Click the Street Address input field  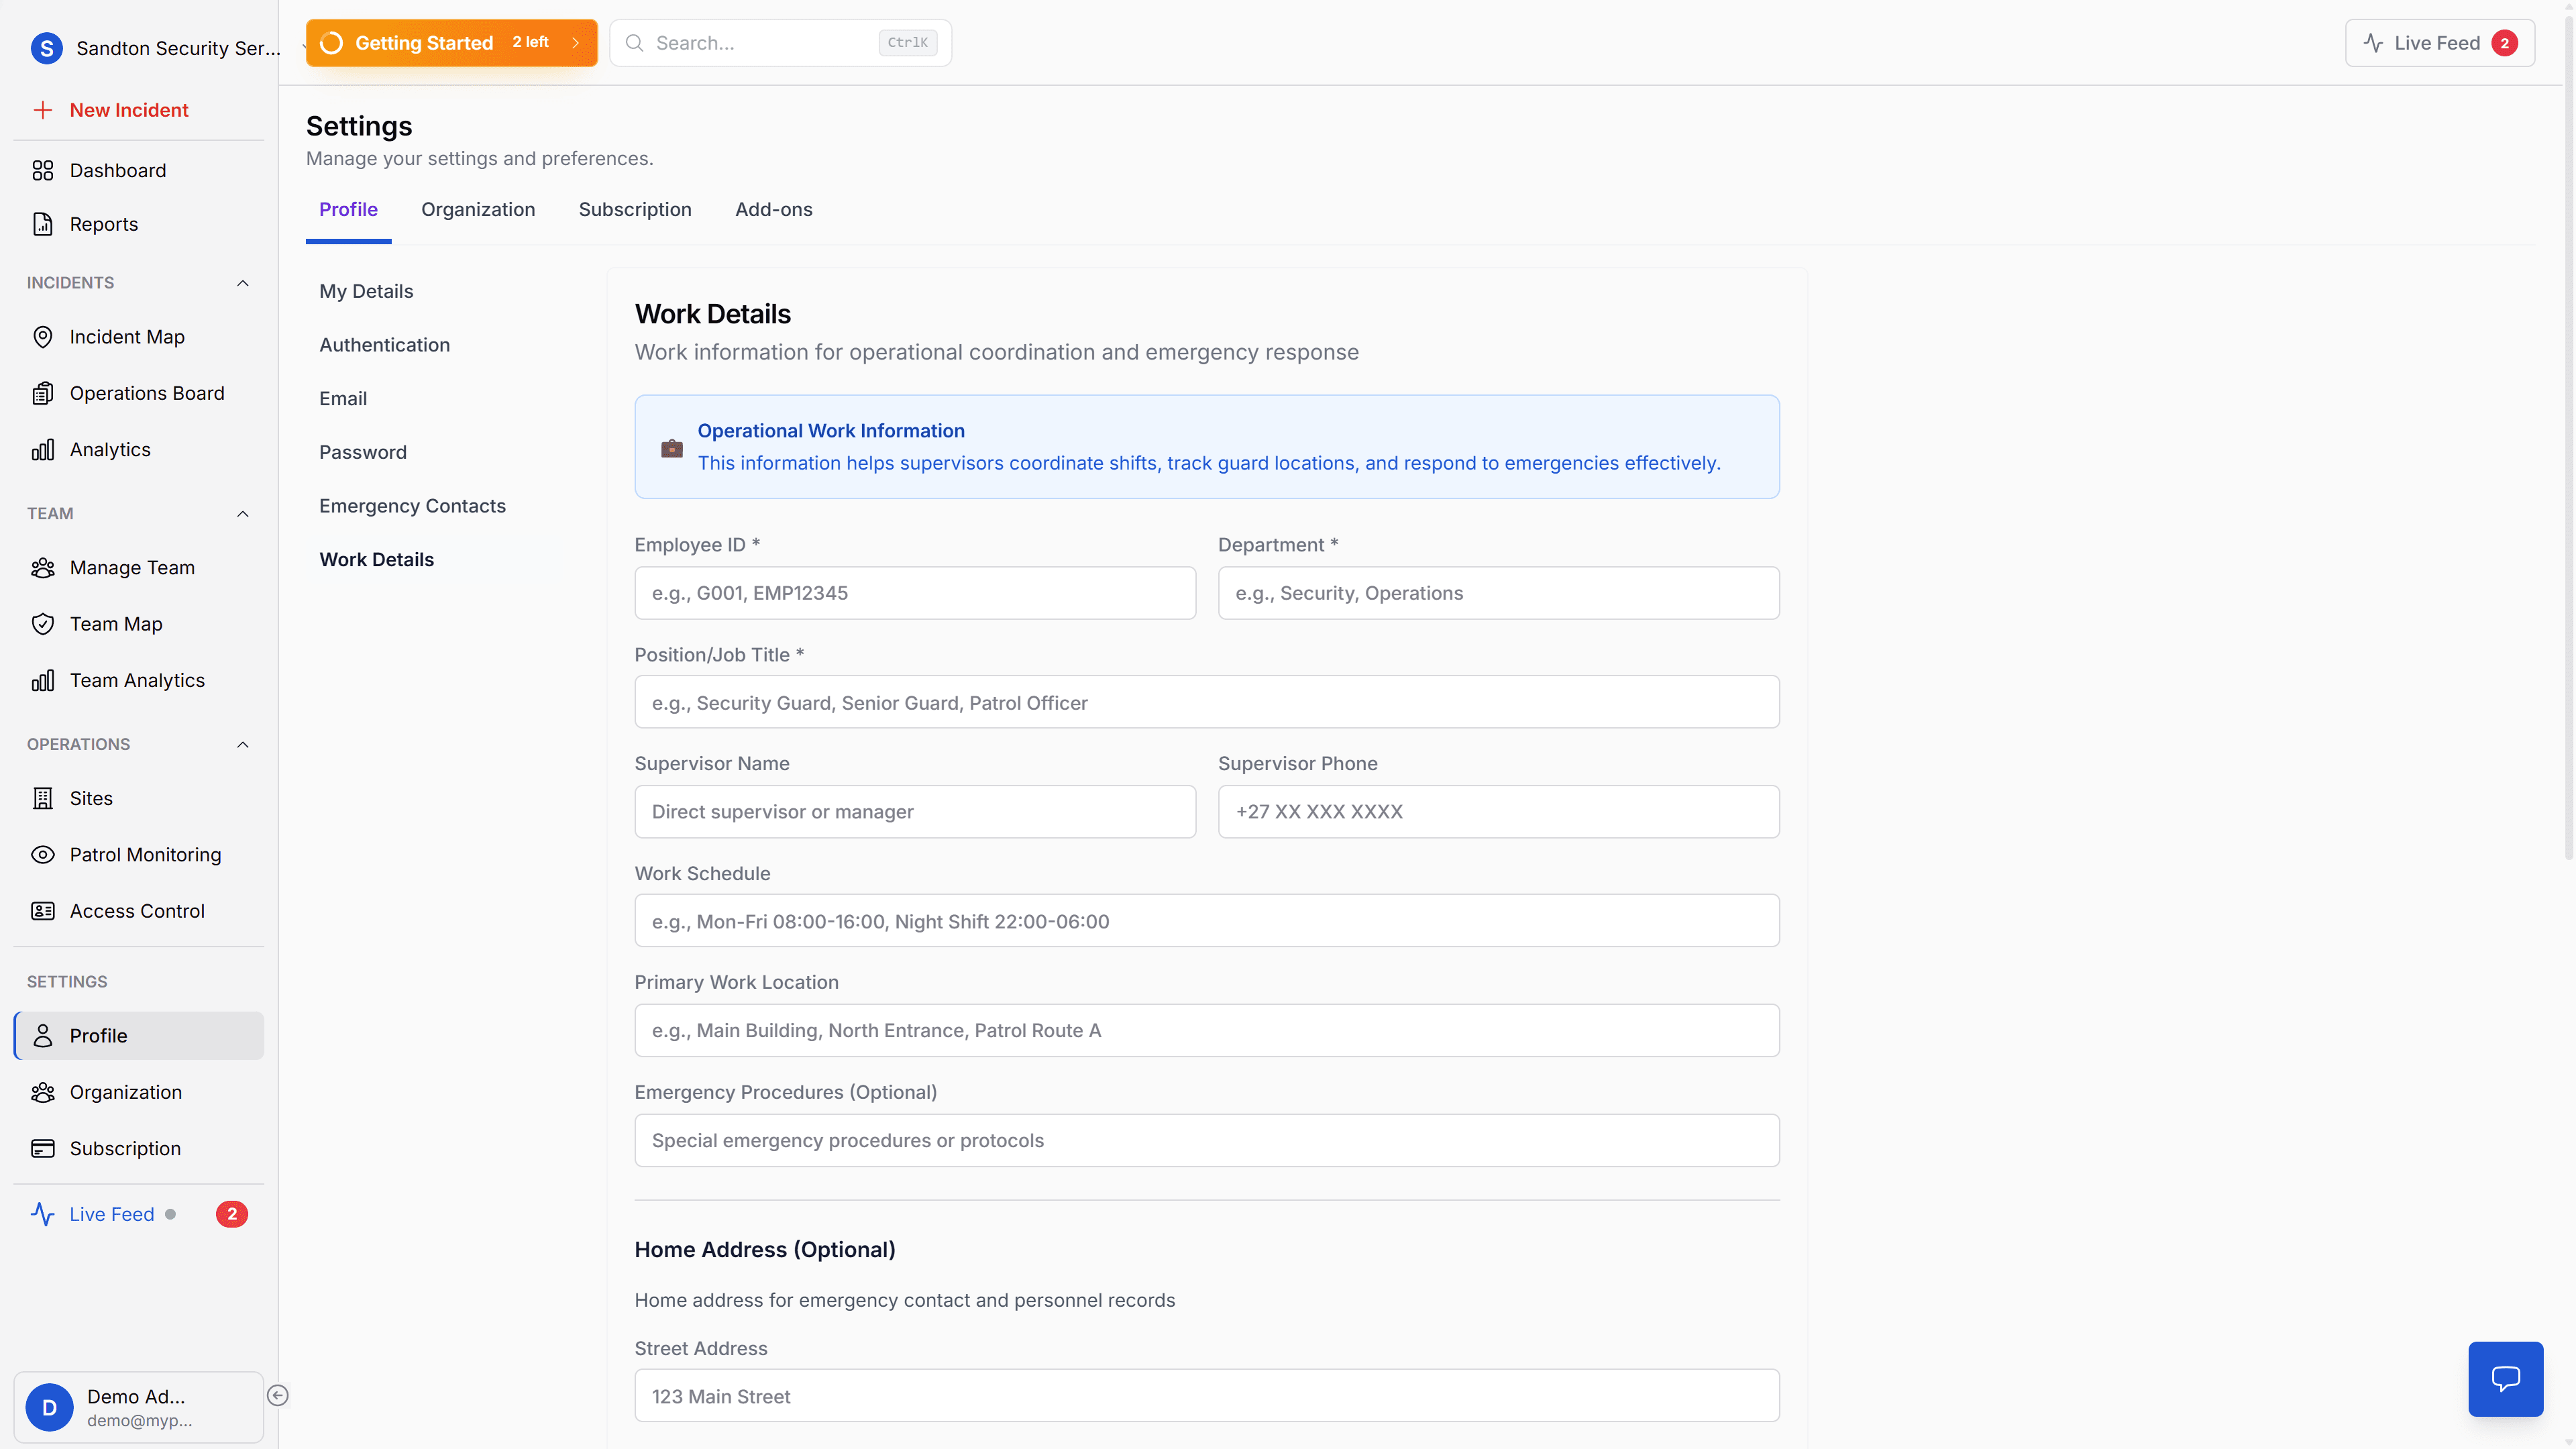pyautogui.click(x=1207, y=1396)
